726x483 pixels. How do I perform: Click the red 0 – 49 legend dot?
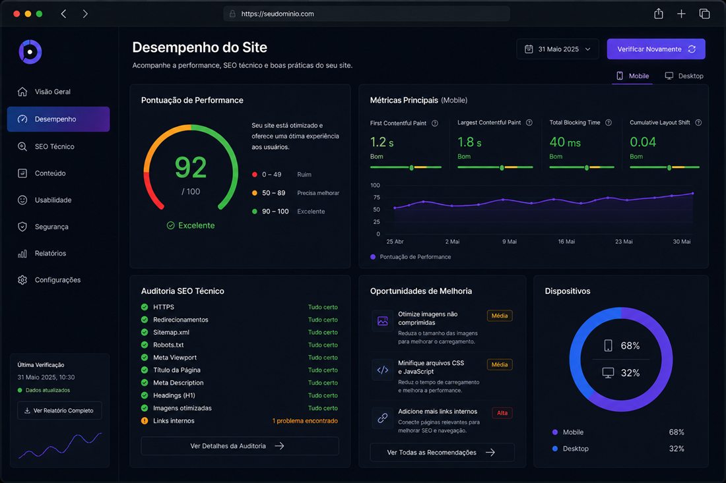click(255, 174)
